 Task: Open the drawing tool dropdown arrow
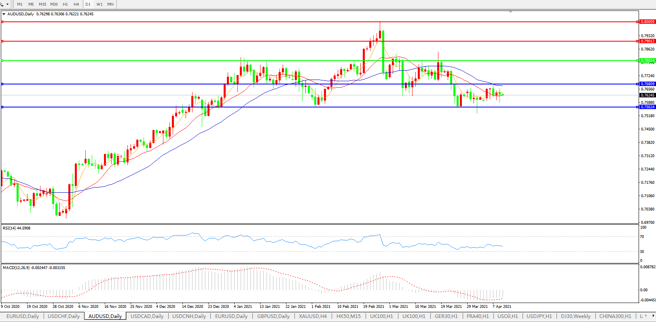click(7, 4)
